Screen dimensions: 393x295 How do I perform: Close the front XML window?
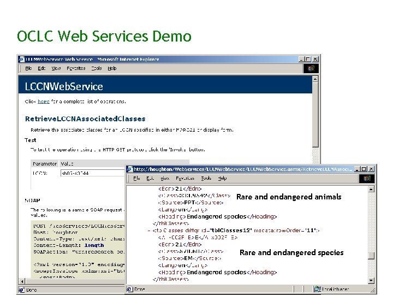pyautogui.click(x=371, y=169)
